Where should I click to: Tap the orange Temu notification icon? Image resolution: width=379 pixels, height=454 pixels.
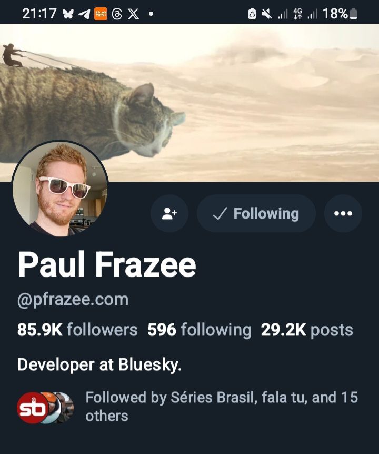click(101, 14)
